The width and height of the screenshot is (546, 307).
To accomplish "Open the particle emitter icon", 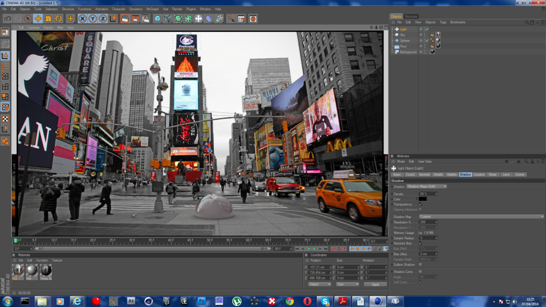I will click(219, 19).
